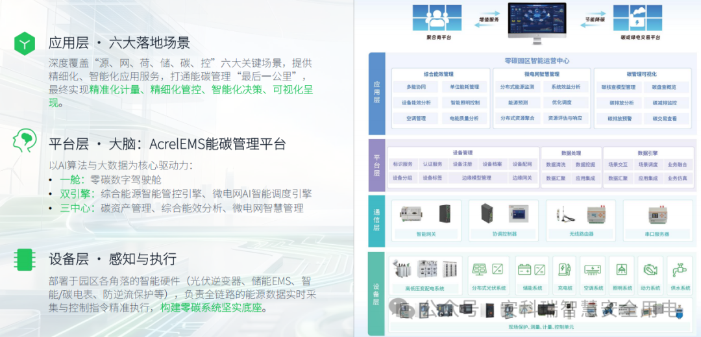Screen dimensions: 701x337
Task: Select the 优化调度 tile
Action: (x=565, y=103)
